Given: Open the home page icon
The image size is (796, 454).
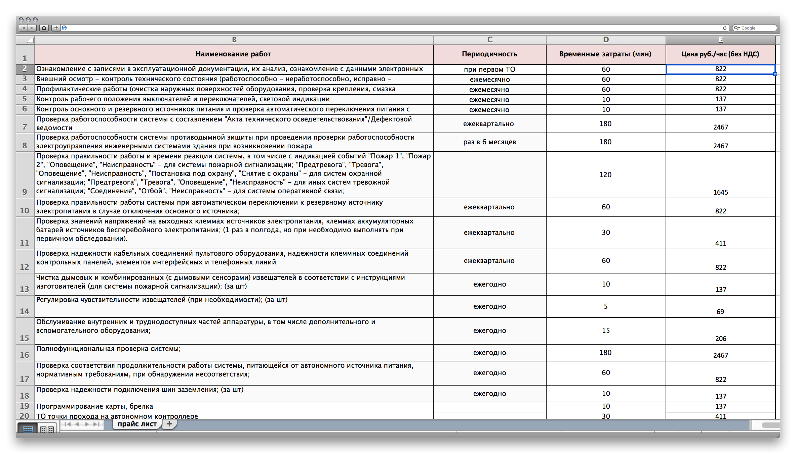Looking at the screenshot, I should coord(44,28).
